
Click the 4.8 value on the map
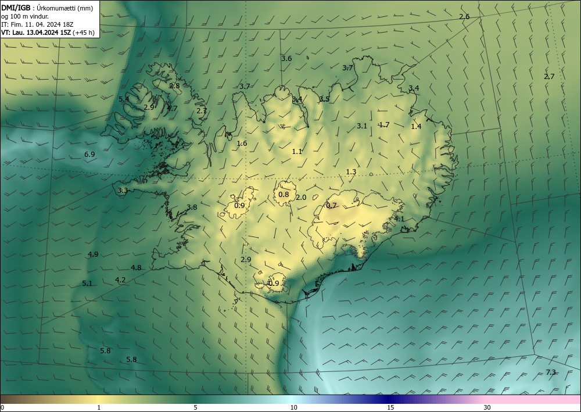click(x=136, y=267)
